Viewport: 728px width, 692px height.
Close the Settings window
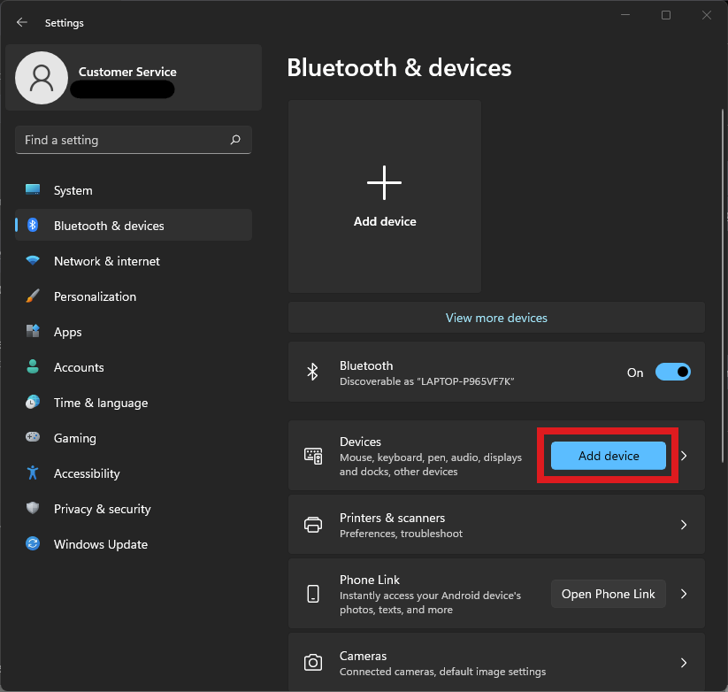point(706,15)
